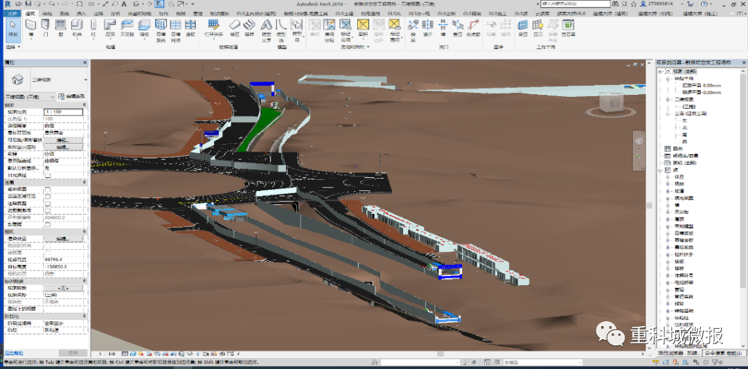The image size is (748, 369).
Task: Select the Stair (楼梯) tool
Action: tap(249, 28)
